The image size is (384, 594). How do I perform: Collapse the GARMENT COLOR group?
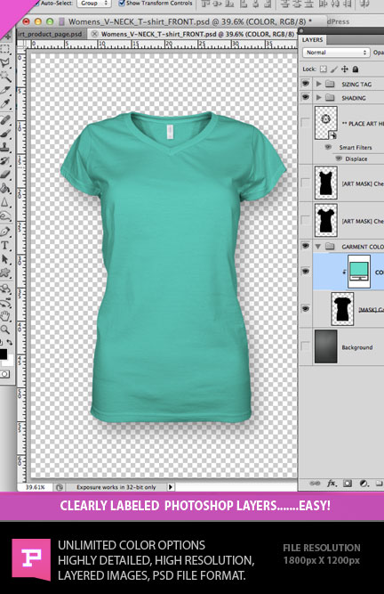318,247
